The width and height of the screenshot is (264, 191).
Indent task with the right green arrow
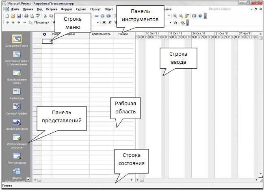[x=13, y=22]
